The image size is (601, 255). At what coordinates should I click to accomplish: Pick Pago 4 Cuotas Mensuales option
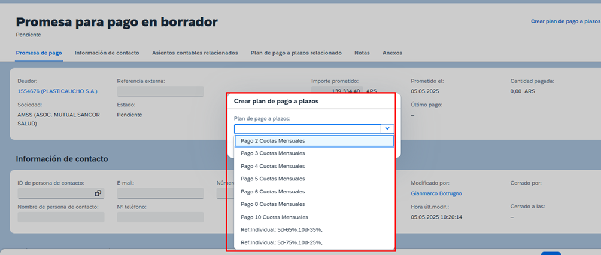point(272,166)
